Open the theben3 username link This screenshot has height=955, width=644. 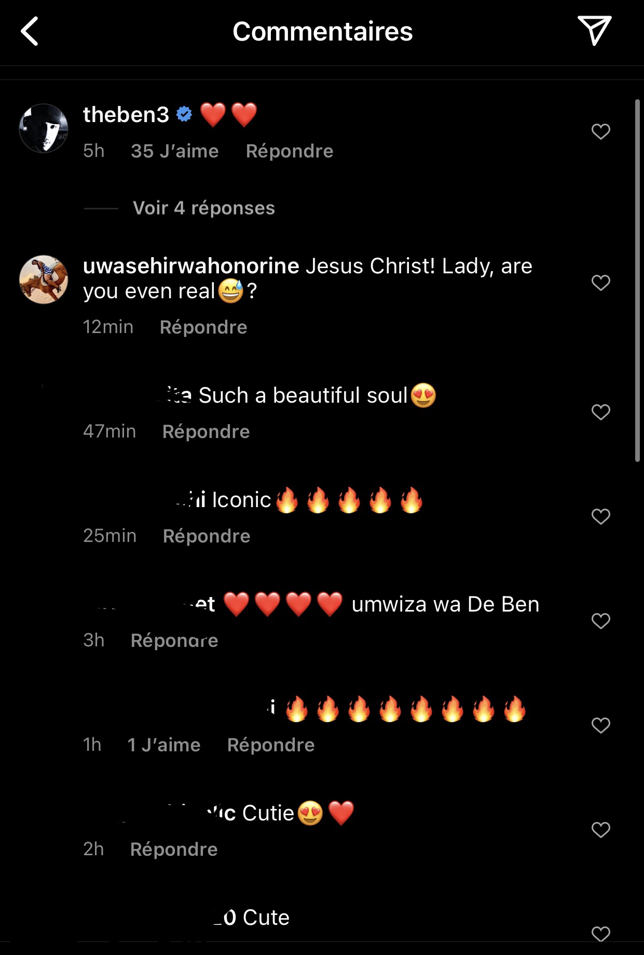point(126,115)
